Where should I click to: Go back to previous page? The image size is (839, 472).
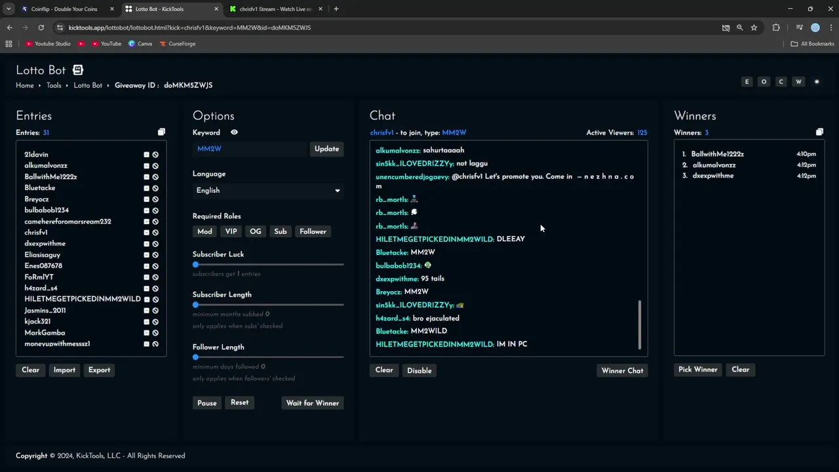(9, 28)
